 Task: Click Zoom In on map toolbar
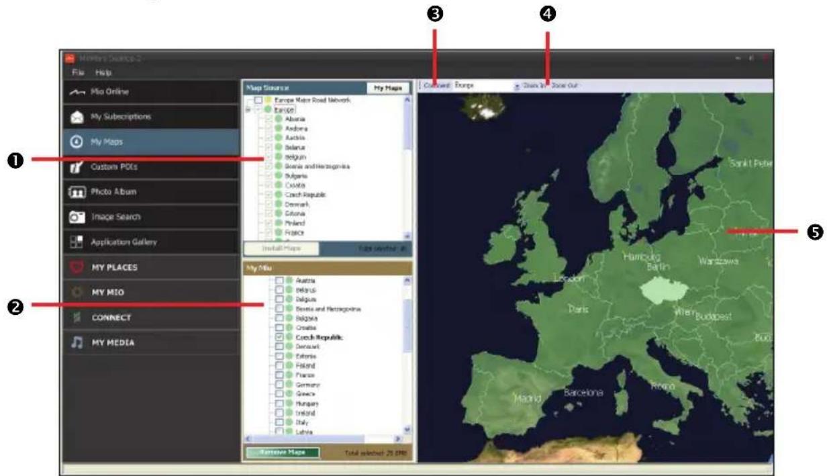click(x=535, y=86)
